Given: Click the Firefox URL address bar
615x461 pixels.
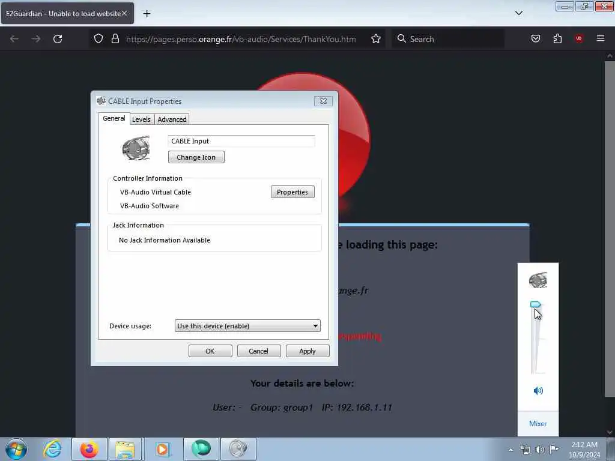Looking at the screenshot, I should coord(241,39).
